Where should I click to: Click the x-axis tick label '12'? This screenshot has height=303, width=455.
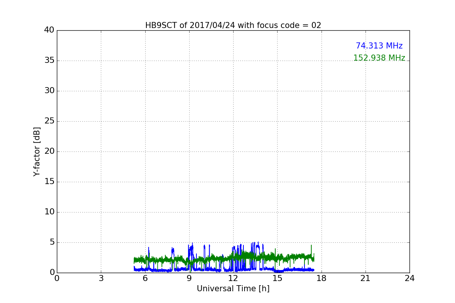point(233,278)
